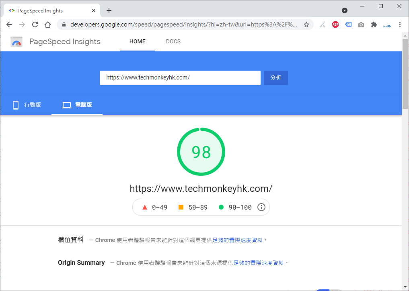Screen dimensions: 409x291
Task: Open the tab search dropdown arrow
Action: point(345,10)
